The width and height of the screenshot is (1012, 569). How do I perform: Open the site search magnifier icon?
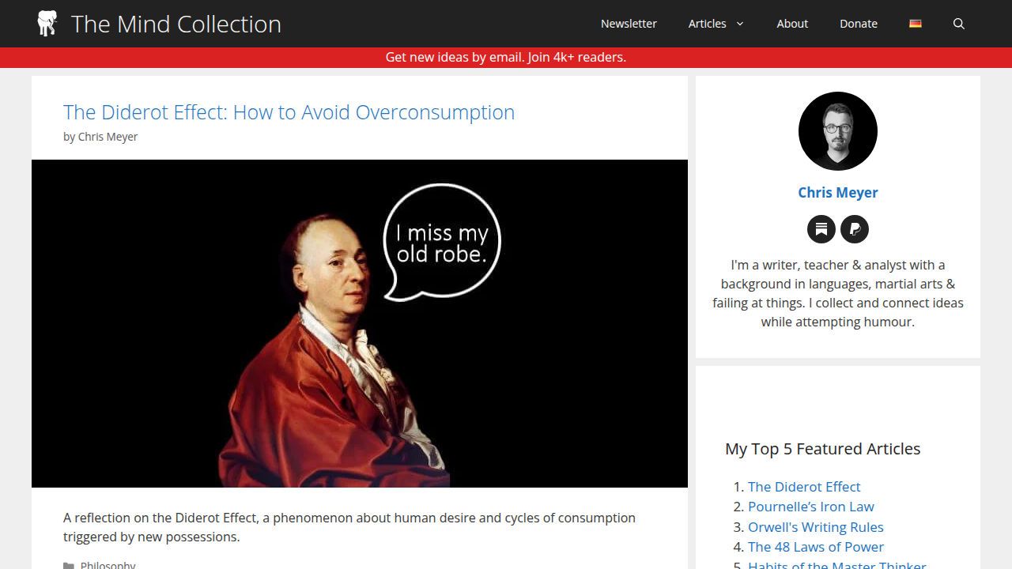click(959, 24)
